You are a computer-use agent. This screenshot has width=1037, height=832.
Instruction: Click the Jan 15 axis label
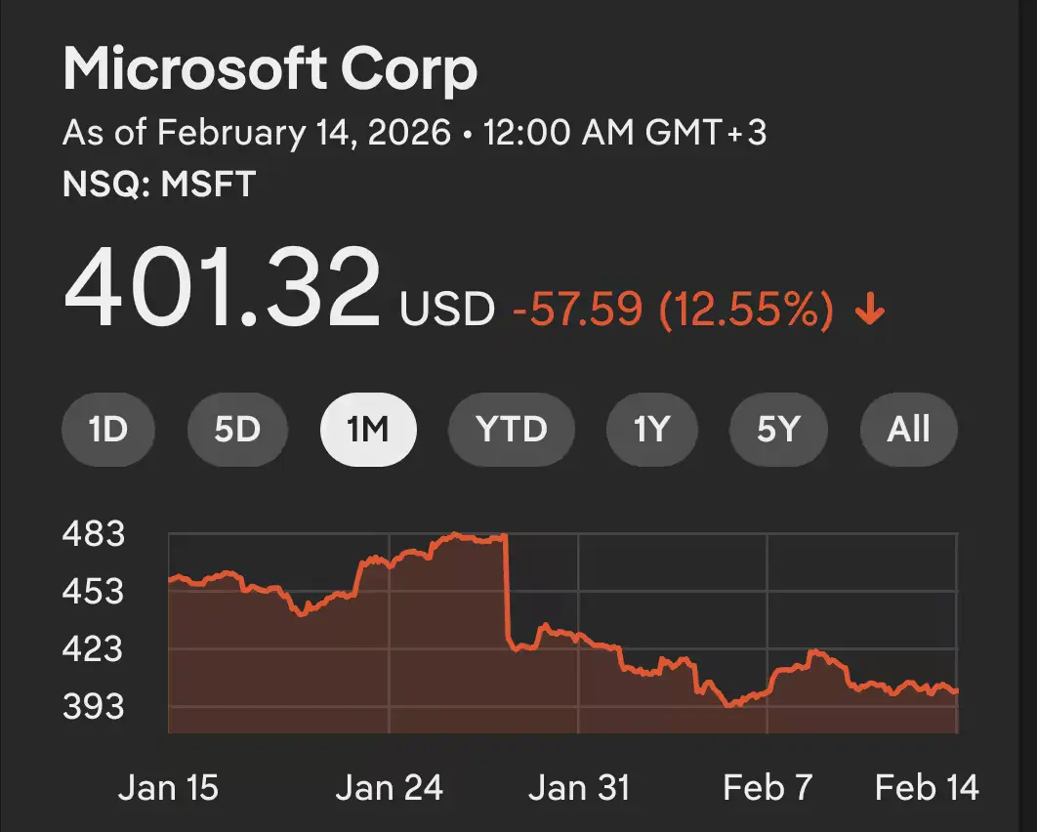(x=168, y=788)
